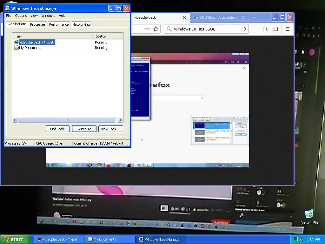This screenshot has height=244, width=325.
Task: Select the Recycle Bin desktop icon
Action: [x=309, y=217]
